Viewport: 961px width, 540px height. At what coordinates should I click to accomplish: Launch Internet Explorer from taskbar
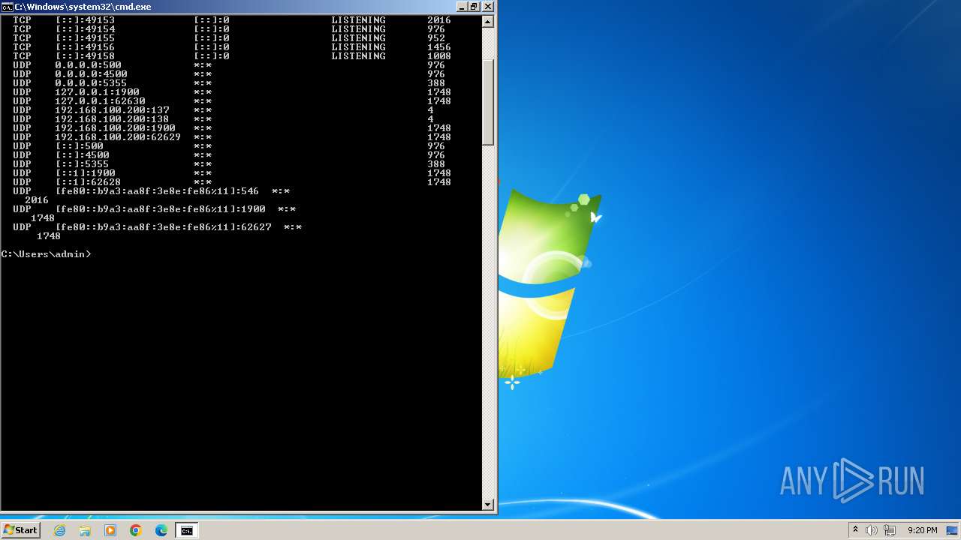click(x=60, y=530)
